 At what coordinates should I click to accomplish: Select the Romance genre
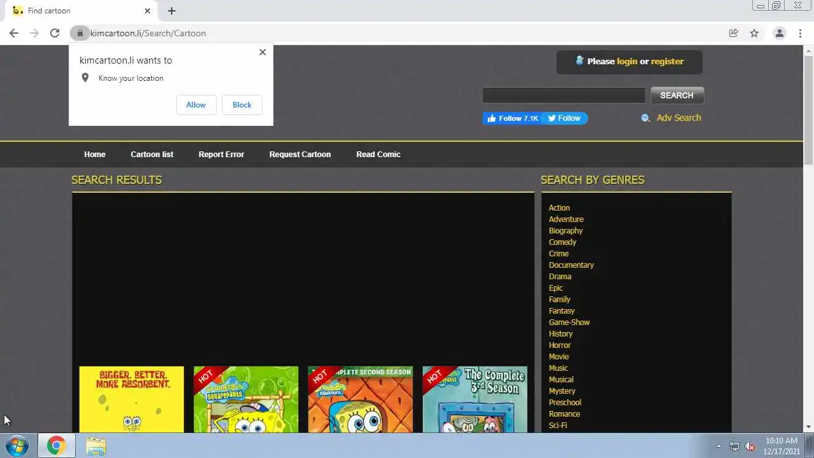pos(564,414)
